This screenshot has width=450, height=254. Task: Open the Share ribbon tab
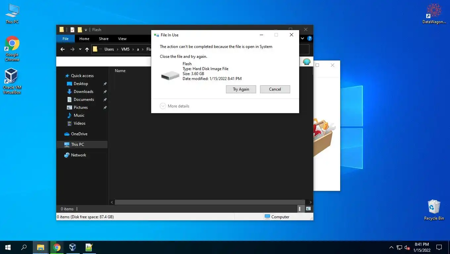click(x=104, y=39)
